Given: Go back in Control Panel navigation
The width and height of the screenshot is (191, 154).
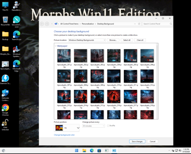Looking at the screenshot, I should [42, 24].
